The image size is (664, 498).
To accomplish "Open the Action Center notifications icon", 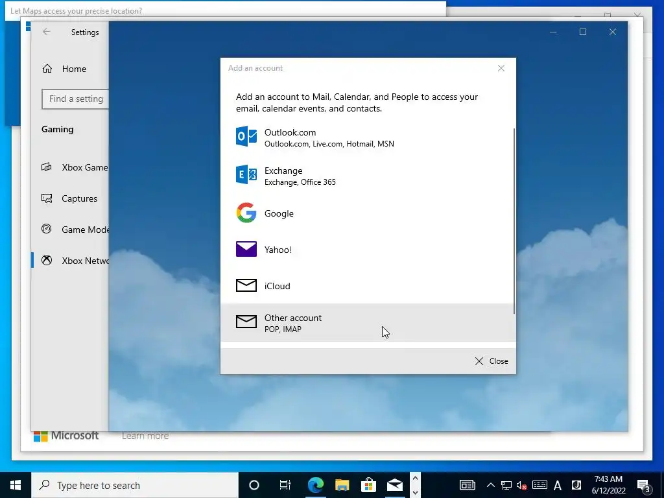I will 644,485.
